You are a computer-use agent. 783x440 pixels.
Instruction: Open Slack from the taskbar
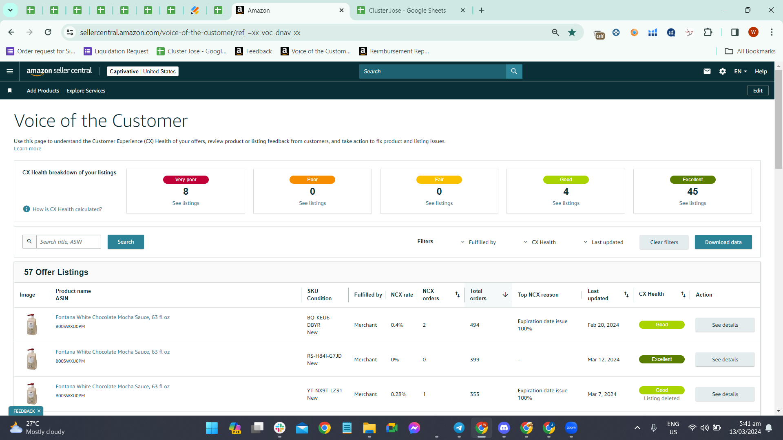click(280, 428)
